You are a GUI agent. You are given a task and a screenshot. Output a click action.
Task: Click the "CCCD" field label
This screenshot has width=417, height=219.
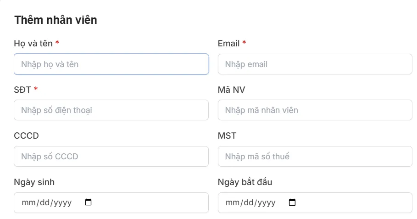26,136
